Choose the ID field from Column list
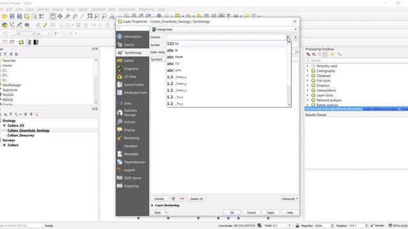The image size is (408, 229). [227, 50]
